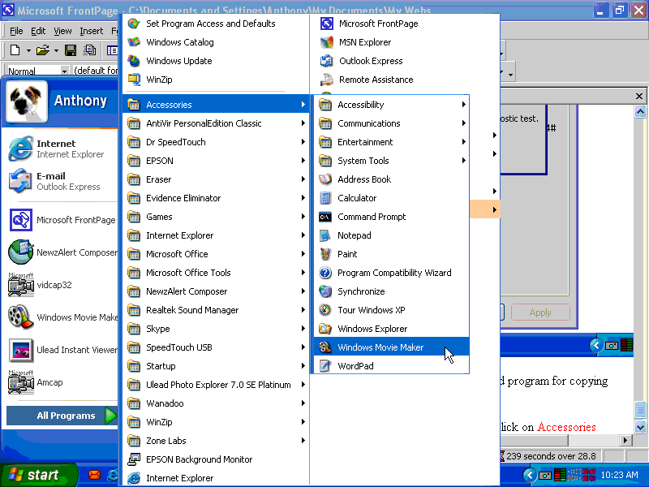Click the Accessories folder in All Programs
649x487 pixels.
click(x=216, y=105)
